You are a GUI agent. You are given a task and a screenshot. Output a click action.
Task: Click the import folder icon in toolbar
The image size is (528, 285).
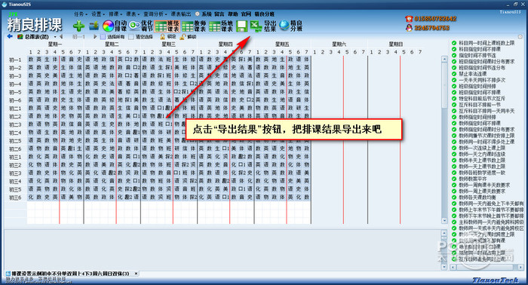pyautogui.click(x=94, y=26)
